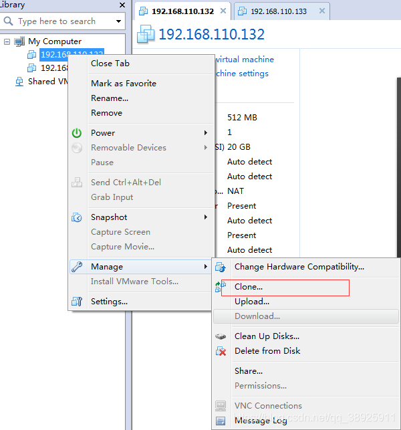
Task: Click the Shared VMs icon in library
Action: tap(19, 82)
